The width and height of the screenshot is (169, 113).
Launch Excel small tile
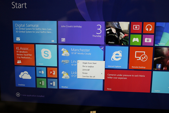[41, 83]
